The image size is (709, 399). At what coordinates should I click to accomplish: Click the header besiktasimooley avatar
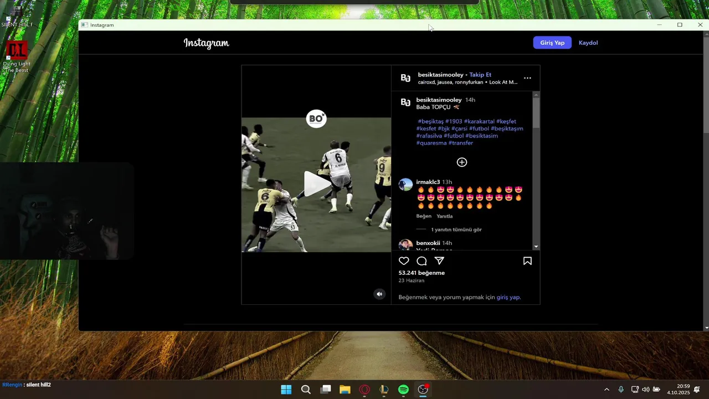pos(405,78)
